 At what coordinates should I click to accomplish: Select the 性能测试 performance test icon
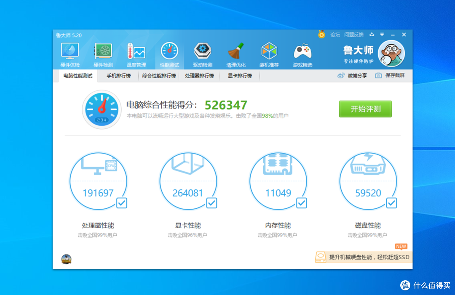(x=169, y=55)
